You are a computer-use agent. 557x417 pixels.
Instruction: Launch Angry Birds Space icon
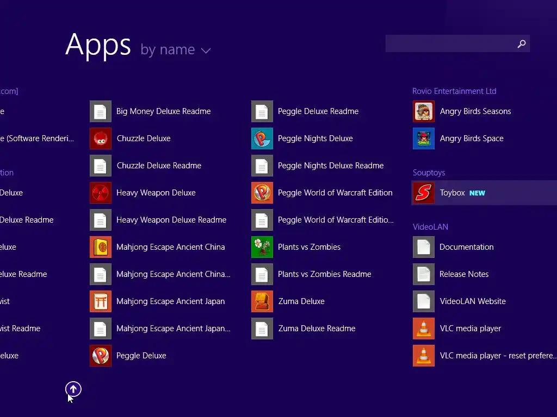pos(424,138)
